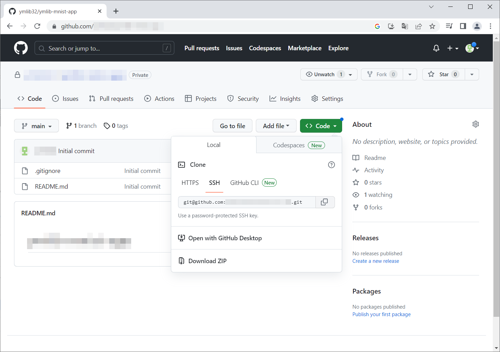500x352 pixels.
Task: Open the Add file dropdown
Action: click(x=276, y=126)
